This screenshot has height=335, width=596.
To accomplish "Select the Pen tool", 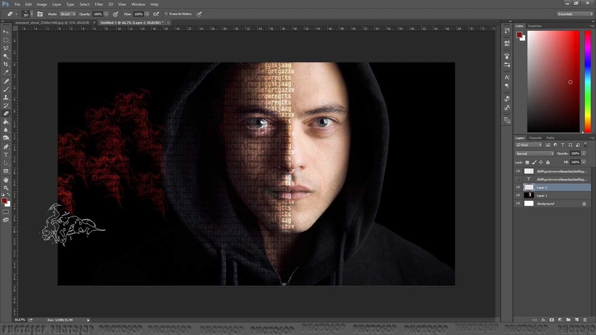I will point(6,146).
